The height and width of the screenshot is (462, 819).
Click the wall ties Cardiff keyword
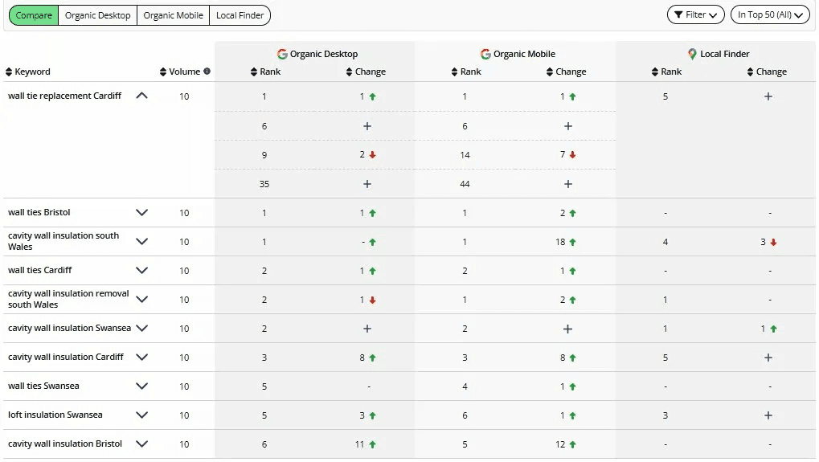click(x=39, y=270)
